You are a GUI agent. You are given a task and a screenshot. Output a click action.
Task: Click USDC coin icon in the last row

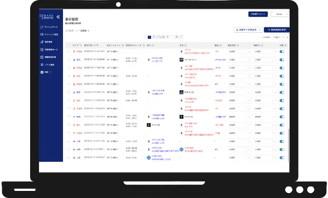148,158
